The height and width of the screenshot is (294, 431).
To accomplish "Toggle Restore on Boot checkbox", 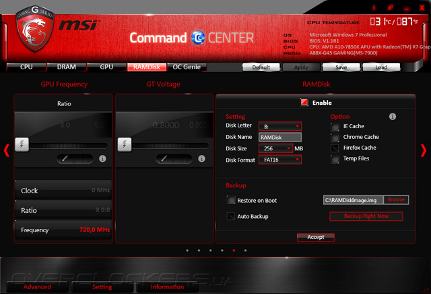I will click(x=231, y=200).
